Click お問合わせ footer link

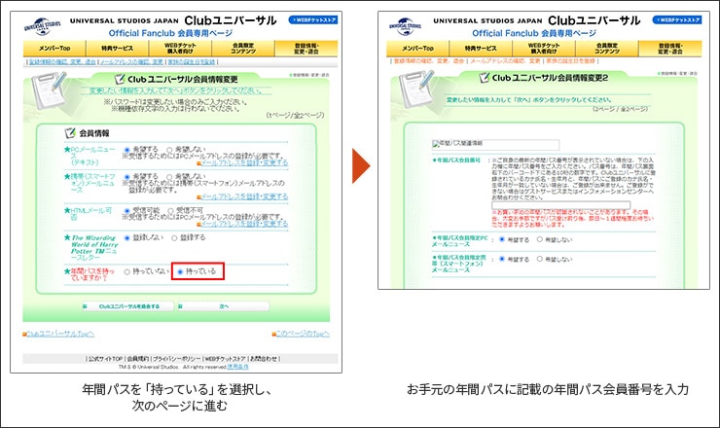click(264, 359)
